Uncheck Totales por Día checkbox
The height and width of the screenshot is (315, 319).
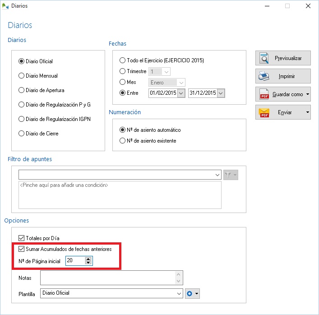tap(21, 238)
